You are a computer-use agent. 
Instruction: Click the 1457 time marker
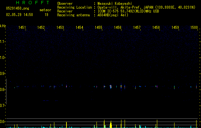pyautogui.click(x=137, y=27)
